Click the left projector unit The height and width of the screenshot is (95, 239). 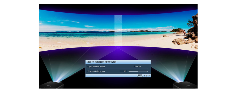click(51, 85)
